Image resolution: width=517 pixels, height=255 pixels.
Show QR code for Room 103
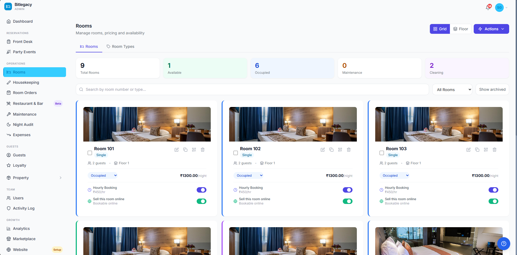[x=486, y=150]
